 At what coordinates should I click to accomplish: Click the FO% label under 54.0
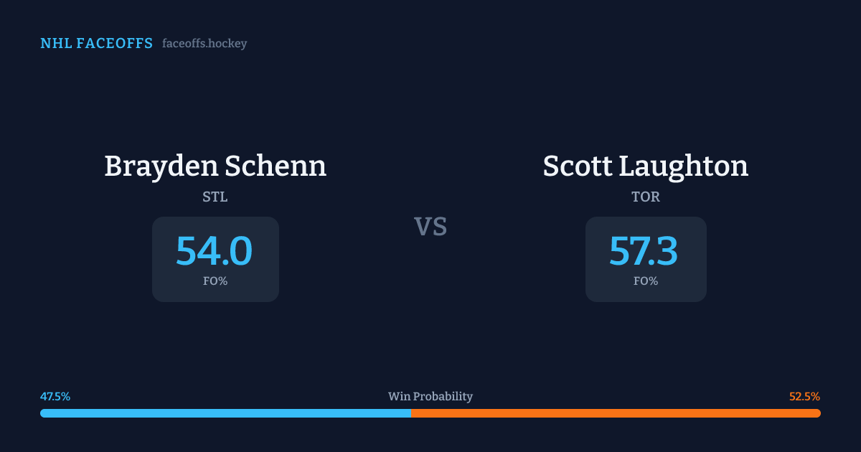pos(215,281)
